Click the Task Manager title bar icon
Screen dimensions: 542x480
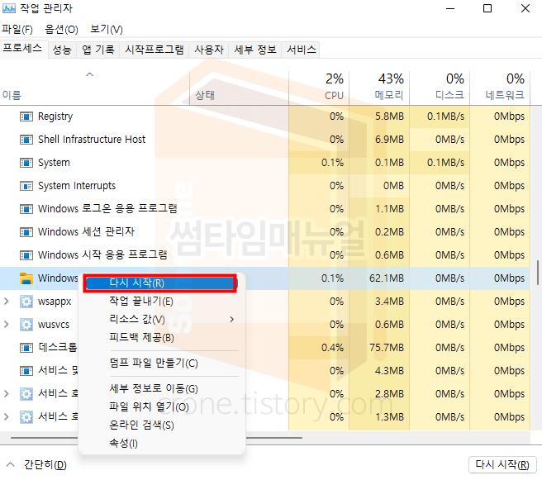tap(9, 8)
